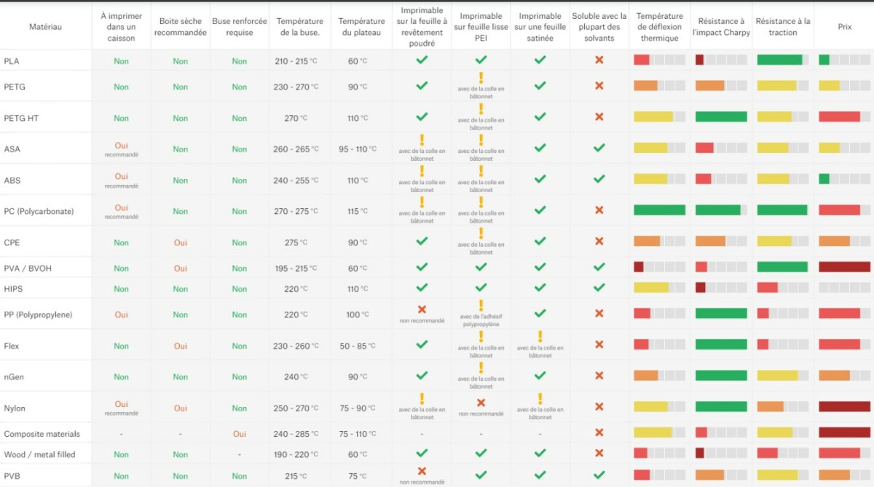Click "Oui" in the CPE dry box column

pos(181,242)
